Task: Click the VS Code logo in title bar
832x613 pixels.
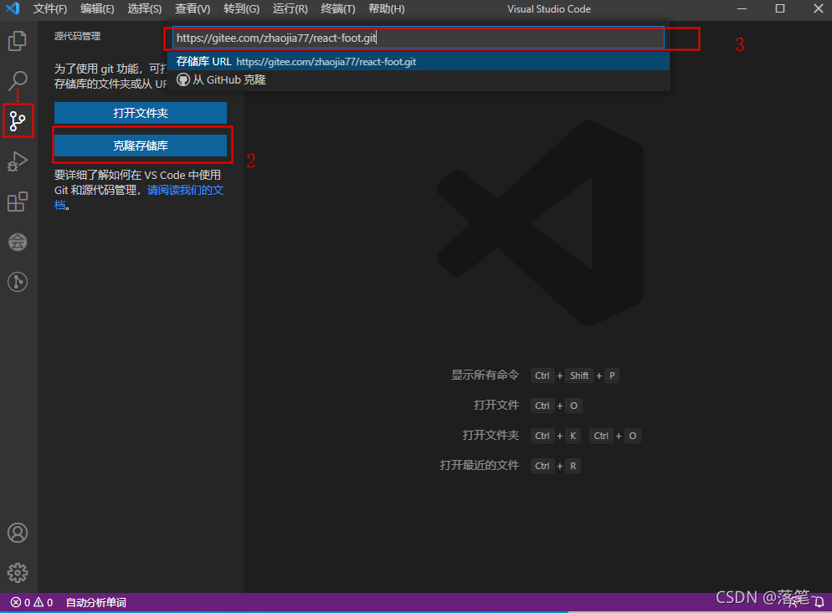Action: click(13, 8)
